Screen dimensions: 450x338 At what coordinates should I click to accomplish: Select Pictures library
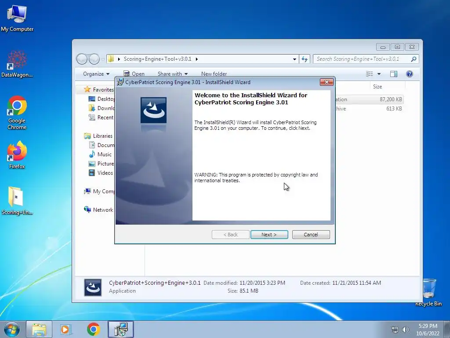tap(102, 164)
